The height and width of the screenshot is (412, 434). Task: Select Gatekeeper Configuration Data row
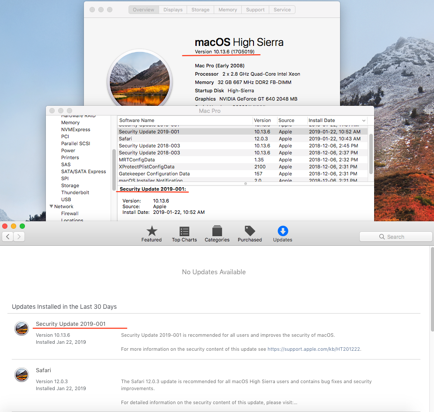click(x=243, y=174)
